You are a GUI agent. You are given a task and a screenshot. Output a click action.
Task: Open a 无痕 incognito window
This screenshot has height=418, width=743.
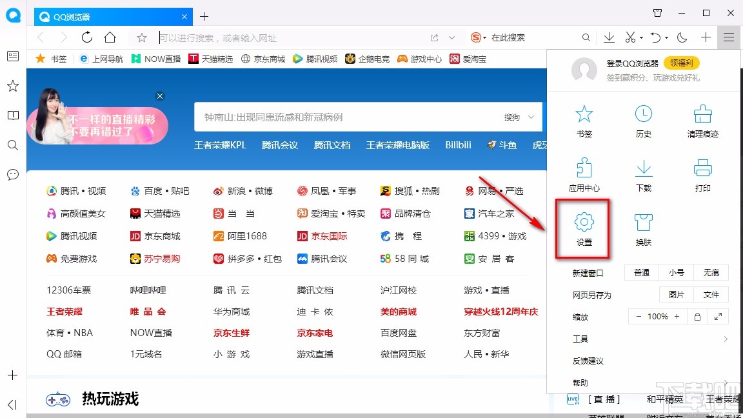[711, 272]
